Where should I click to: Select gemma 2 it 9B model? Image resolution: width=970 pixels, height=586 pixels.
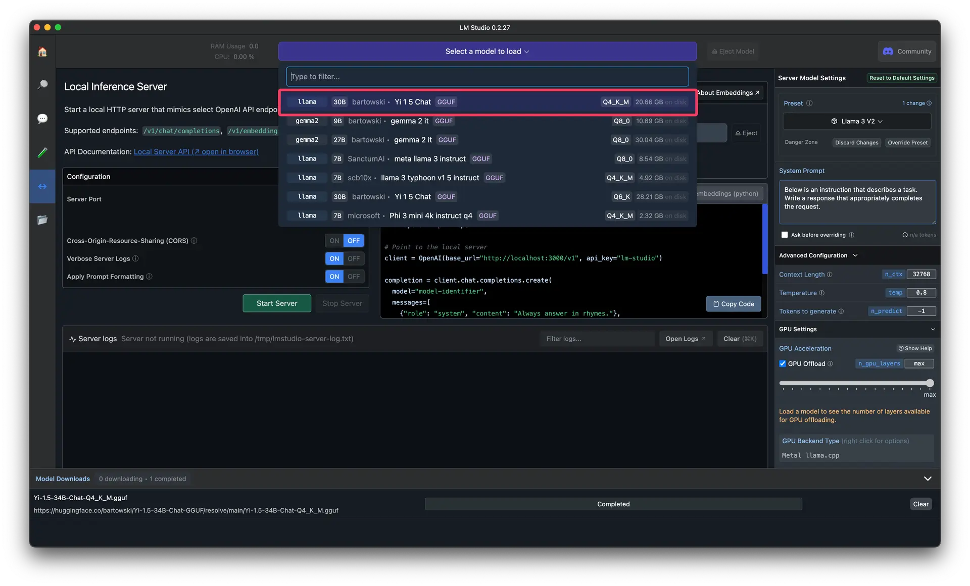pos(487,121)
